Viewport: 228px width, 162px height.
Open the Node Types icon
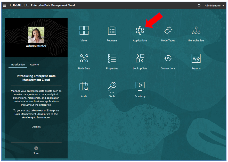point(168,30)
